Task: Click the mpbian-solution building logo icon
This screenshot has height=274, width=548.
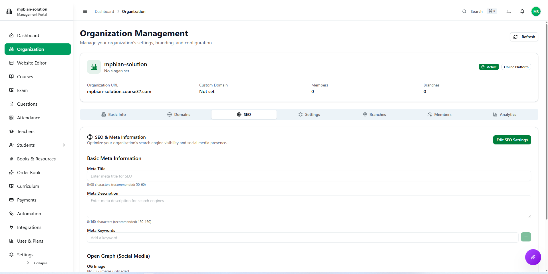Action: coord(9,11)
